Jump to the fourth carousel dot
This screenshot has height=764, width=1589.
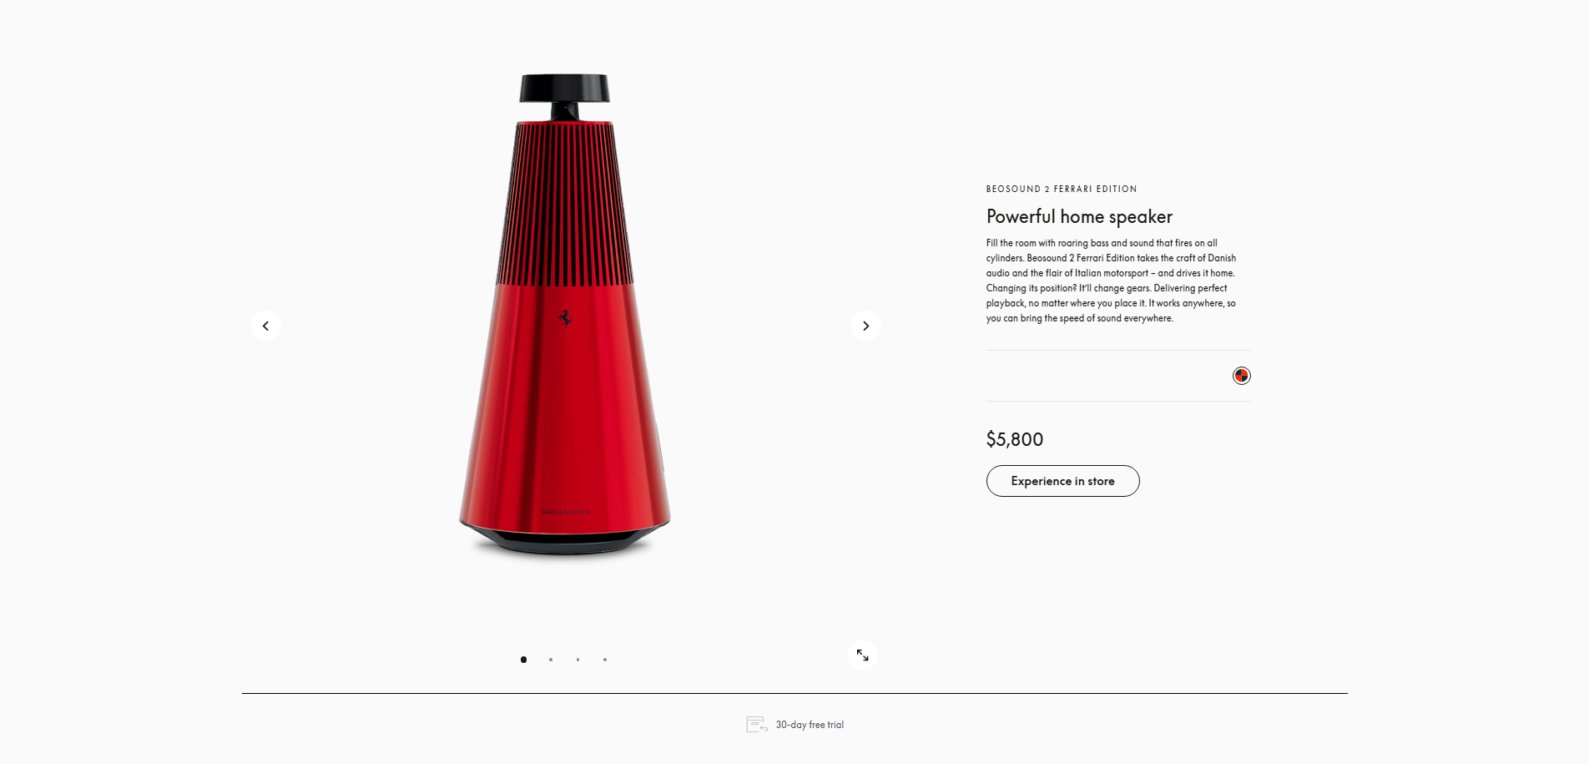[x=605, y=660]
